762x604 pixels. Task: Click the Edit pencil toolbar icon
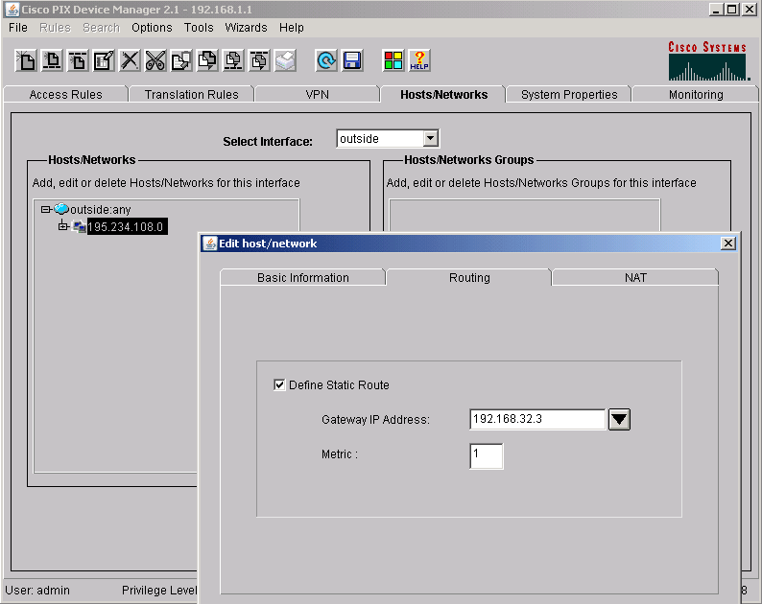pyautogui.click(x=104, y=60)
